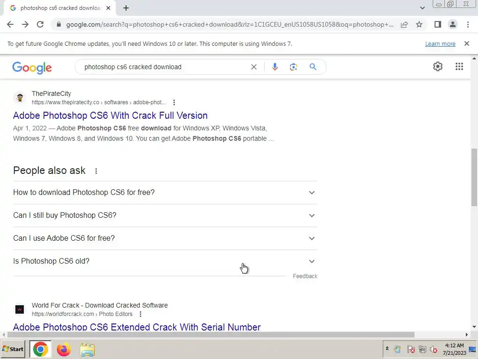Bookmark this page with the star icon
The image size is (478, 359).
point(419,24)
